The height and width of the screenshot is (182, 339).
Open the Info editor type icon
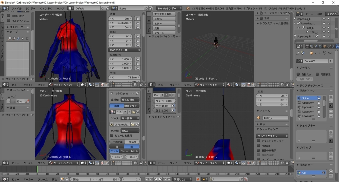tap(5, 8)
